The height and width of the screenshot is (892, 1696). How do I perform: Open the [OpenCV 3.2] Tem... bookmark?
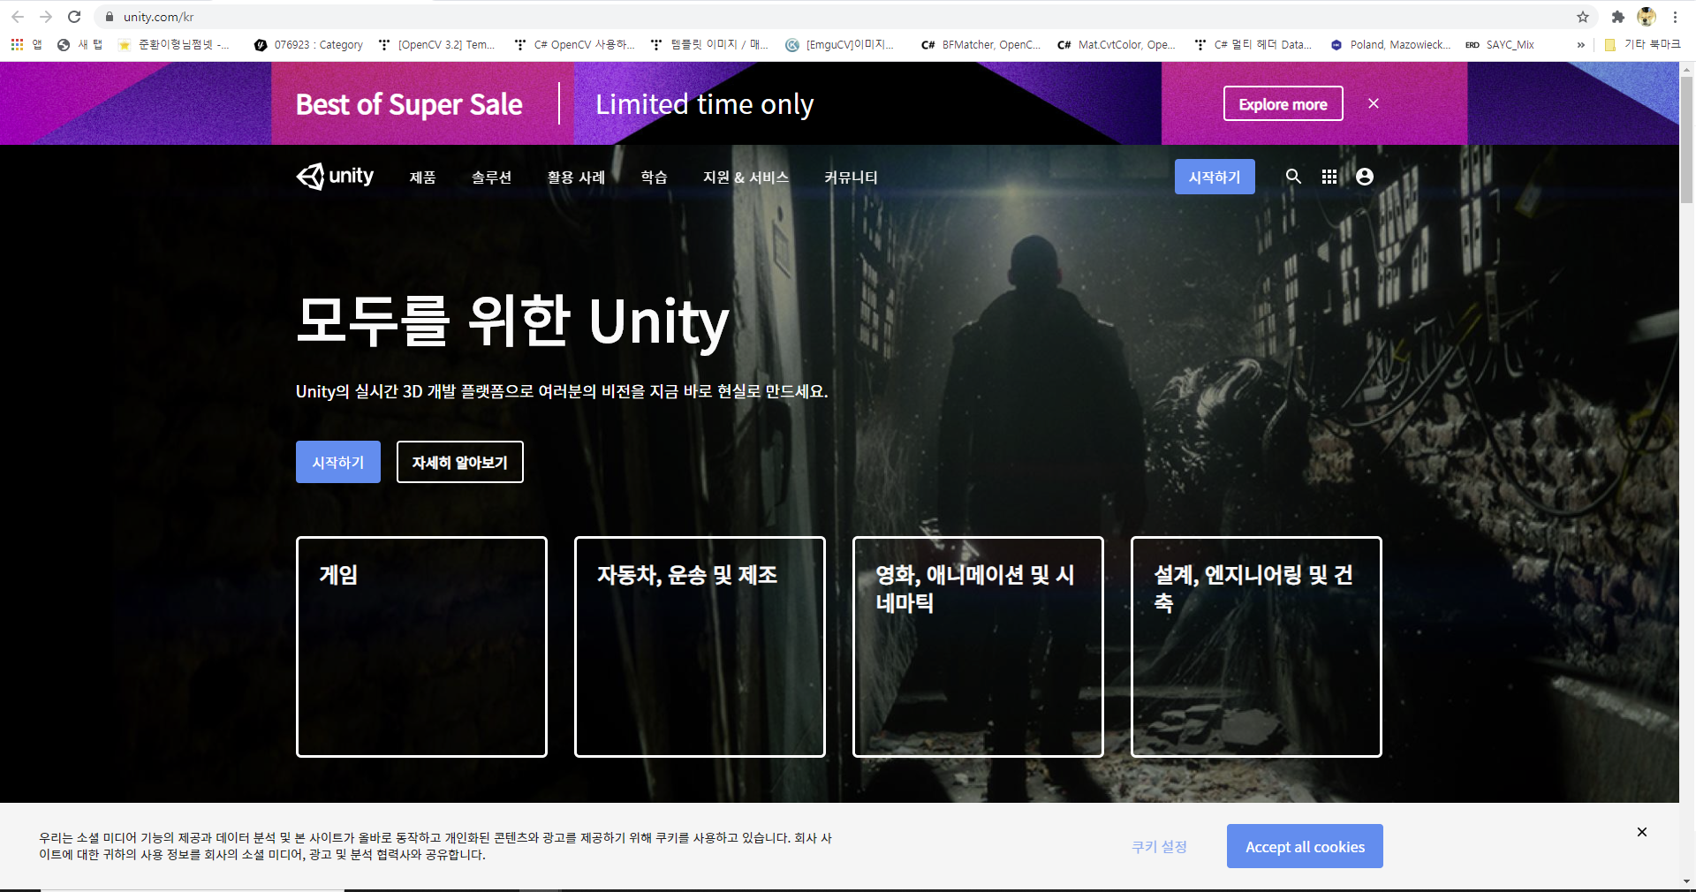436,44
